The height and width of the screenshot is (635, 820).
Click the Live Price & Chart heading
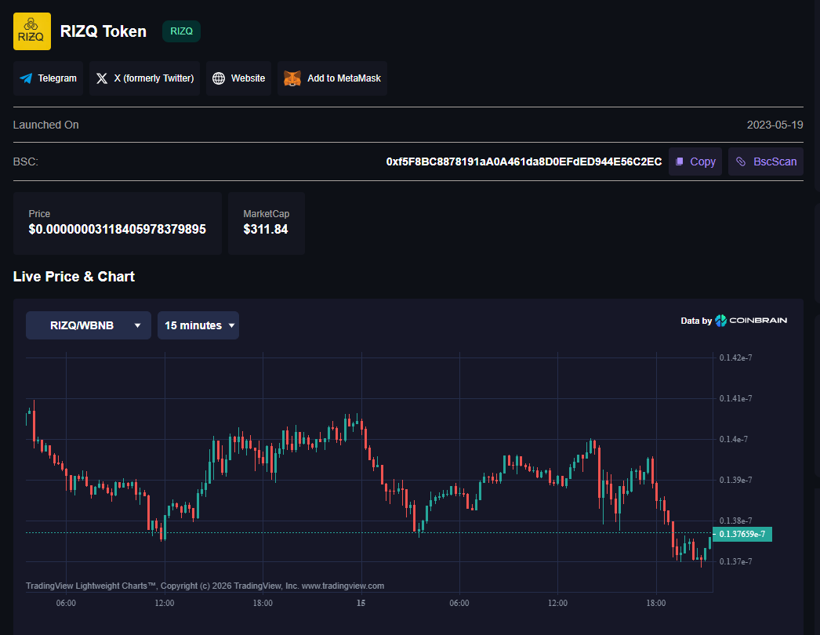tap(74, 276)
